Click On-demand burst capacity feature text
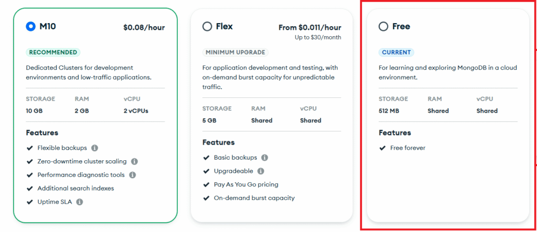 click(254, 198)
